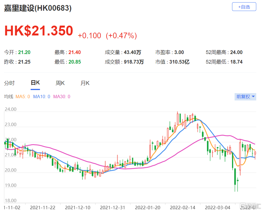Screen dimensions: 263x211
Task: Click the current price HK$21.350
Action: coord(39,31)
